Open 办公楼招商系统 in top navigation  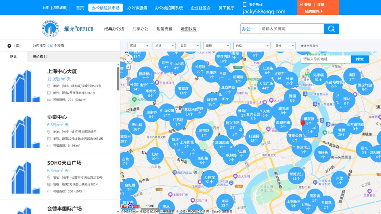point(169,8)
